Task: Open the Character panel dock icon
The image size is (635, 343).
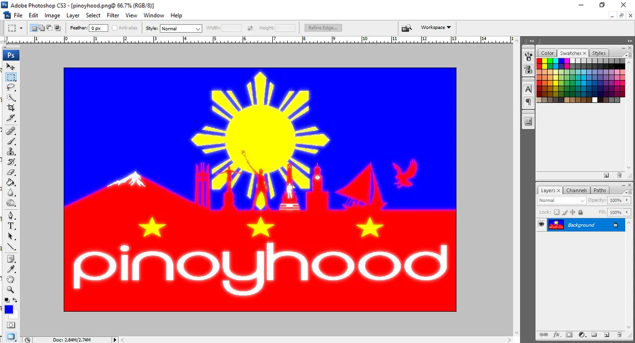Action: [528, 89]
